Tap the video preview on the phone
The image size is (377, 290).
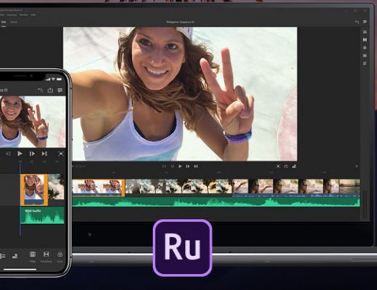click(x=33, y=122)
